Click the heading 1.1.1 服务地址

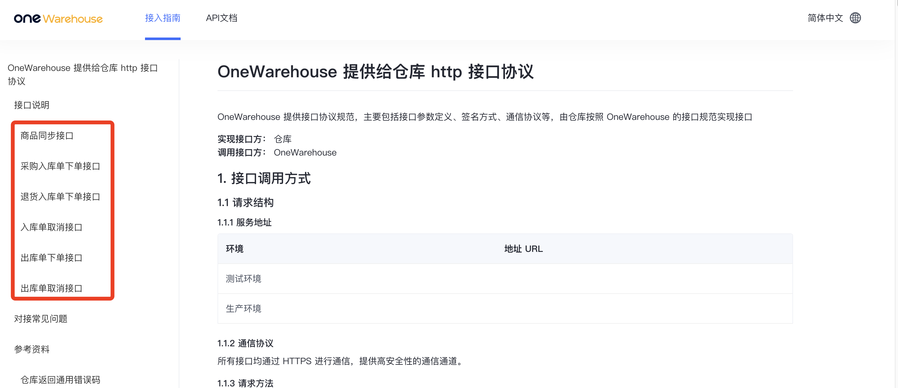click(x=244, y=222)
